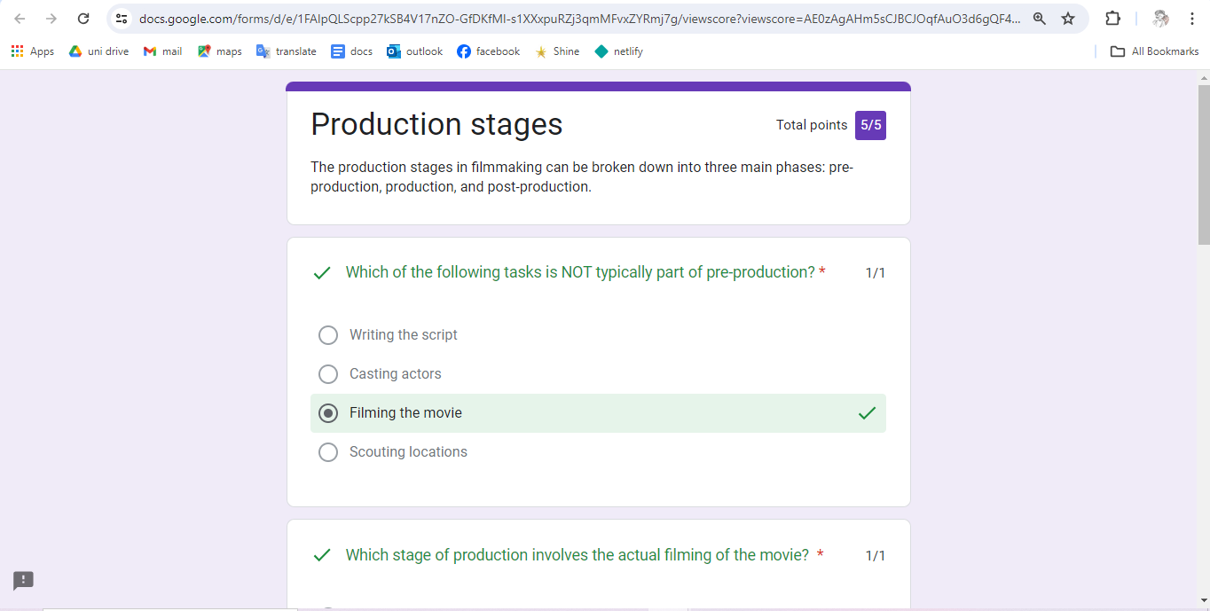This screenshot has height=611, width=1210.
Task: Open the uni drive bookmark
Action: [98, 51]
